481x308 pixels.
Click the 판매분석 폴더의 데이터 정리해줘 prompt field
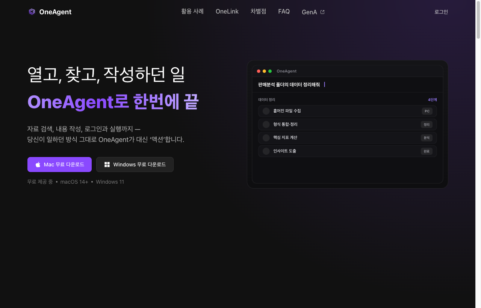(348, 85)
